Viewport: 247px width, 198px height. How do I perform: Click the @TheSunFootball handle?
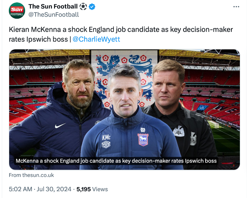click(x=54, y=15)
